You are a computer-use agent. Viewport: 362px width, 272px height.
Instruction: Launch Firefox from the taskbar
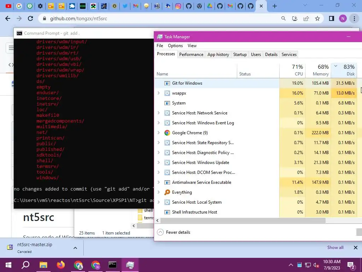pos(61,265)
